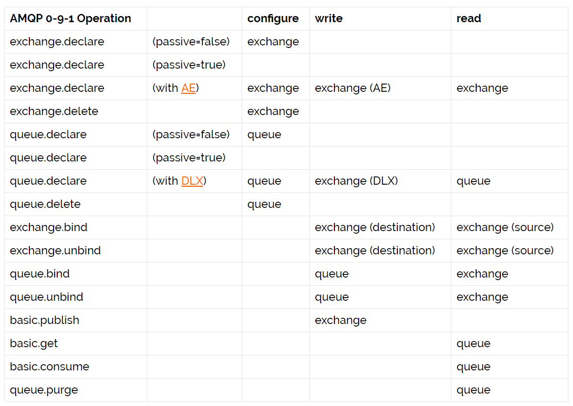Select the queue.unbind operation cell
The height and width of the screenshot is (406, 573).
(46, 297)
